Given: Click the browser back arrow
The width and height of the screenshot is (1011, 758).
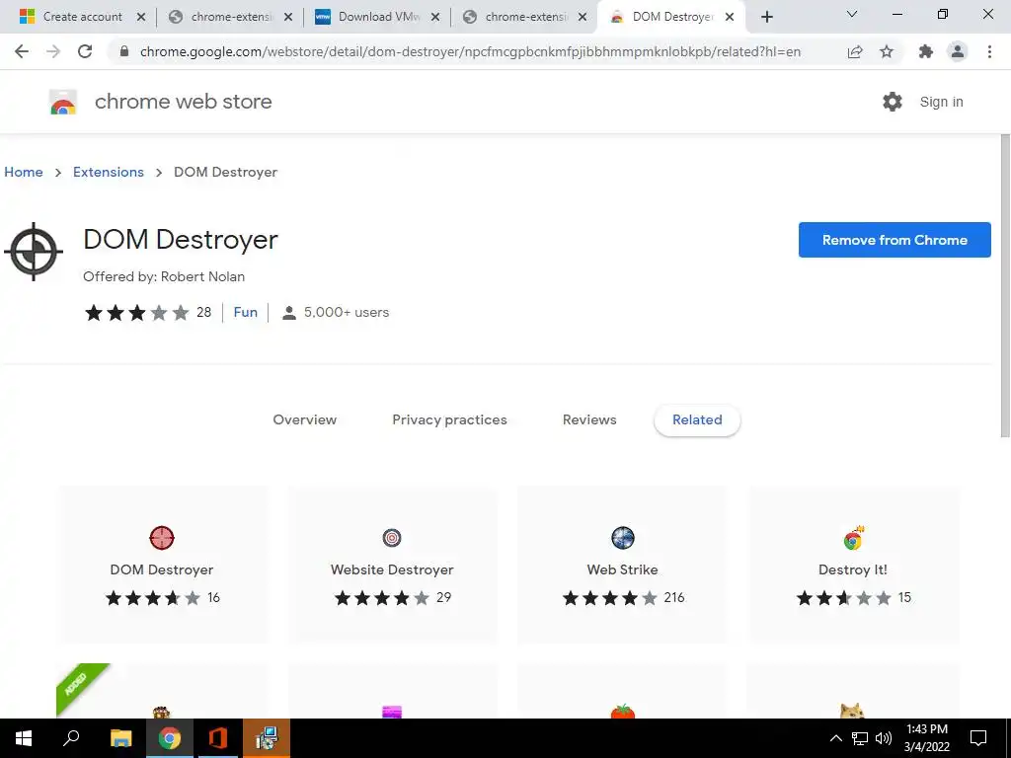Looking at the screenshot, I should pos(22,51).
